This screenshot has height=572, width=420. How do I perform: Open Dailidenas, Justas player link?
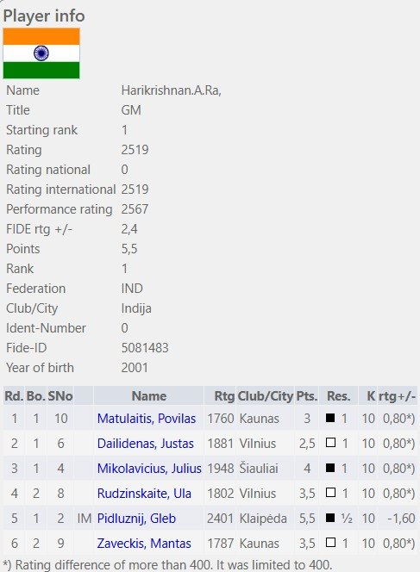click(x=146, y=444)
